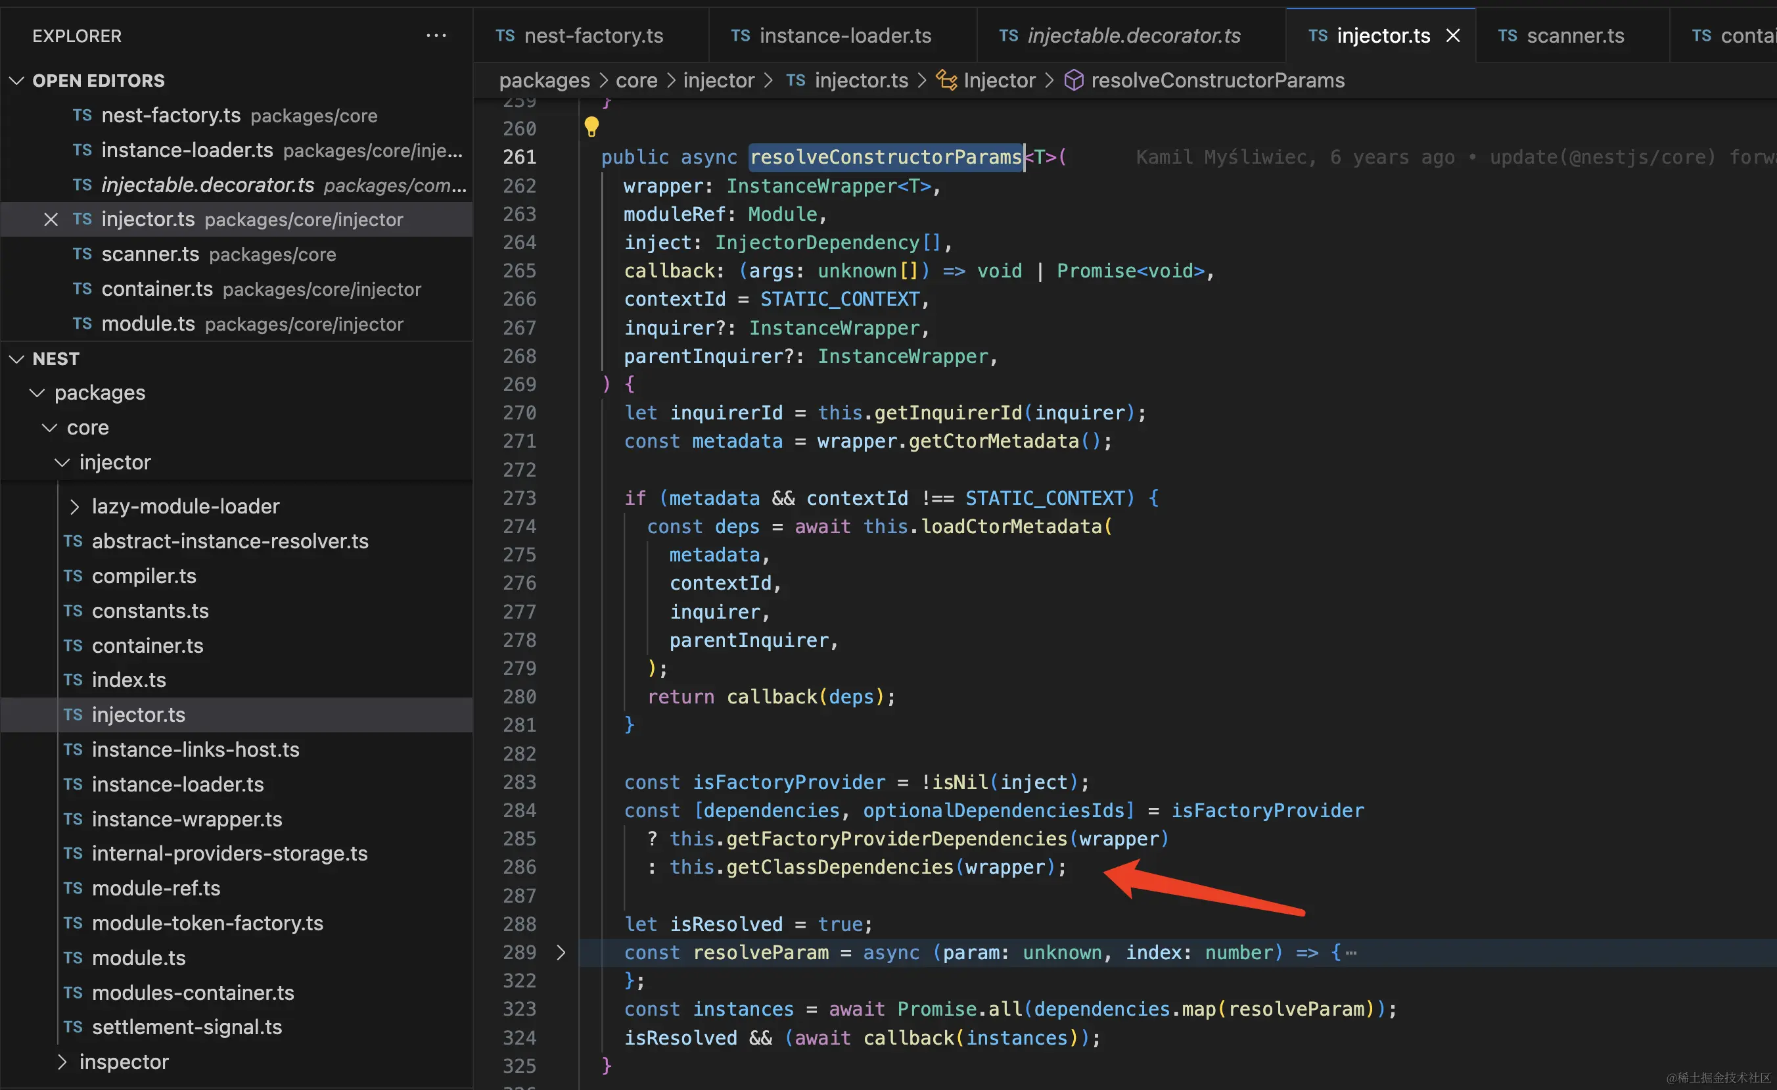Click core in the breadcrumb
1777x1090 pixels.
coord(636,80)
